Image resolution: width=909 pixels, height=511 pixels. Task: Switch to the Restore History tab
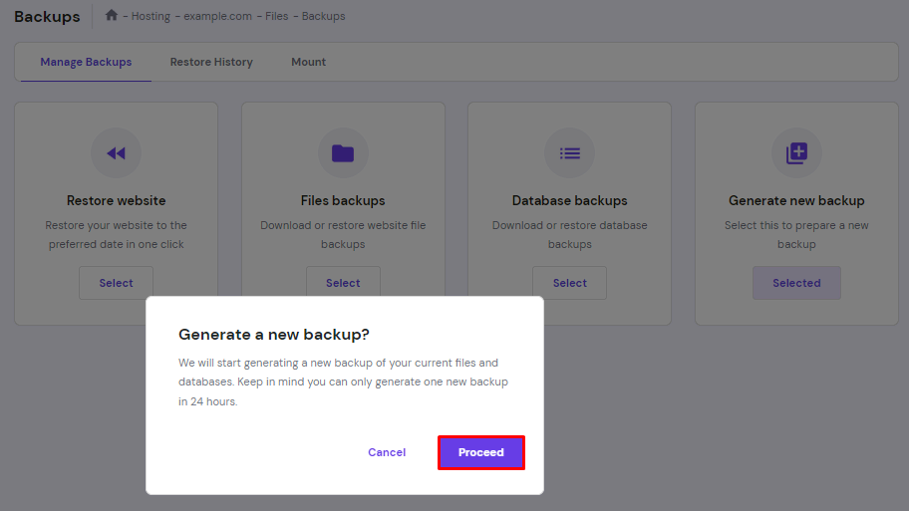211,62
